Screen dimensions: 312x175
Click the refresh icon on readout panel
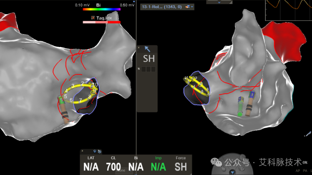click(95, 151)
